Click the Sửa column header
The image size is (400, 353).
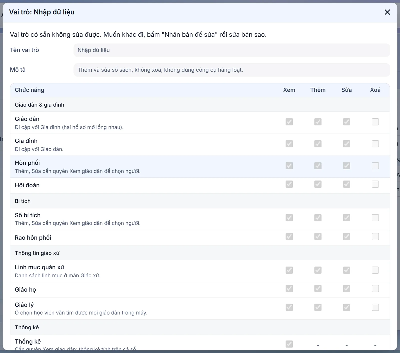[x=346, y=90]
